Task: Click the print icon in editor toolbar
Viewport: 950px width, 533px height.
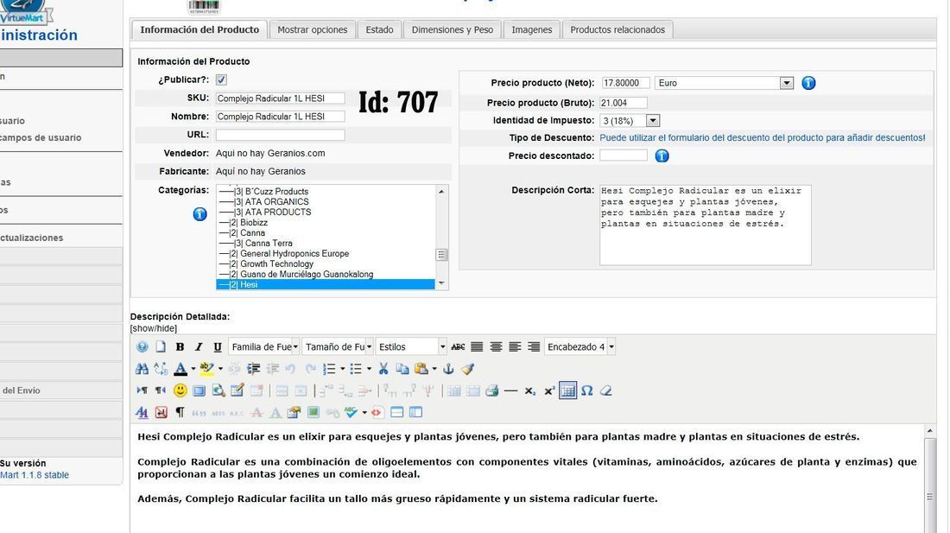Action: point(492,390)
